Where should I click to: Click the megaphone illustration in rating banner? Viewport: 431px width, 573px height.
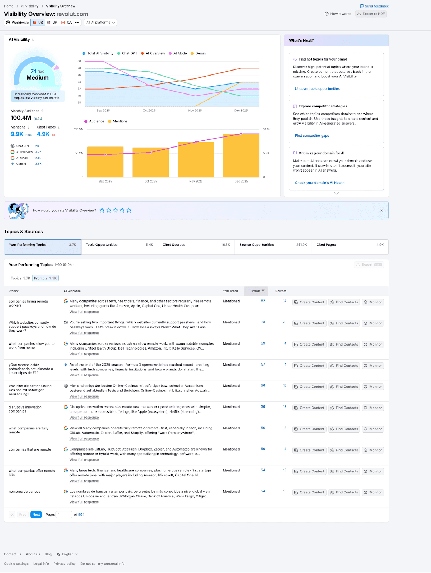[18, 211]
